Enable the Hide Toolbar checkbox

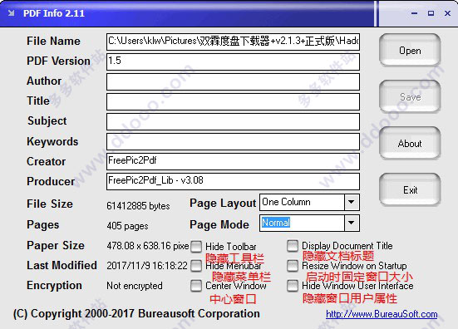(196, 247)
